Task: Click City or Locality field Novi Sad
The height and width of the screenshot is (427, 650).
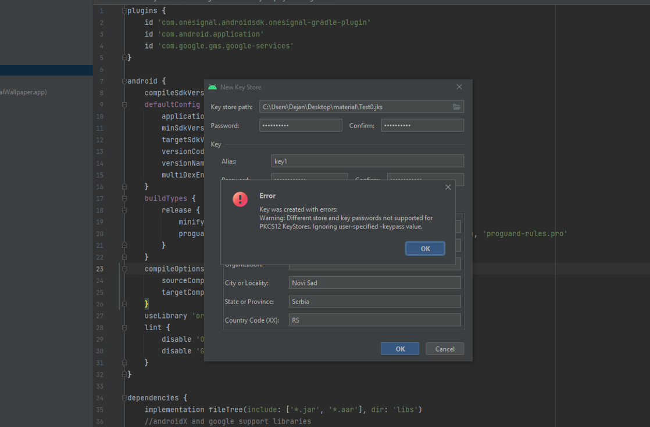Action: (x=375, y=283)
